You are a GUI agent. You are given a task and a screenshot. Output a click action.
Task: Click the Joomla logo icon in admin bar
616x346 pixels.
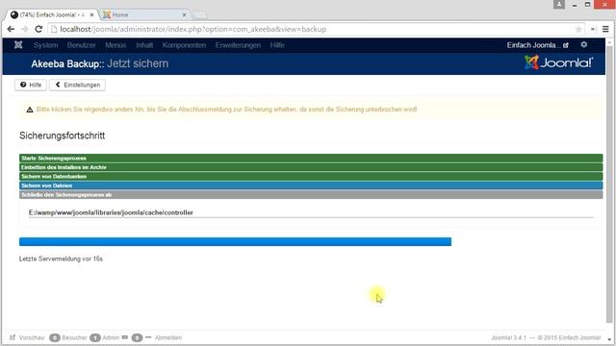click(x=18, y=45)
